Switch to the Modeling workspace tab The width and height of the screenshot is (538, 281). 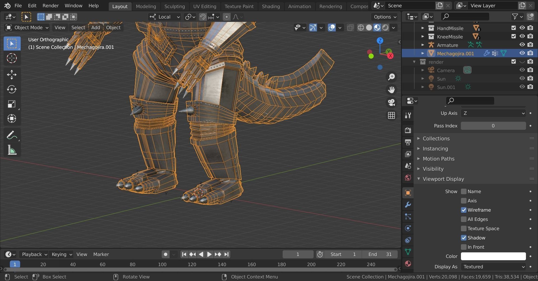[146, 6]
